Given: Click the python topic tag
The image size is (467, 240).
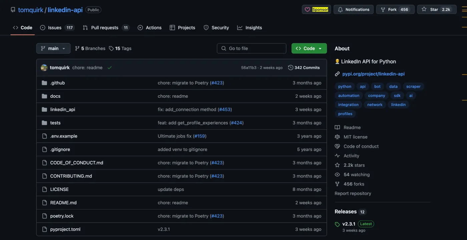Looking at the screenshot, I should click(345, 86).
